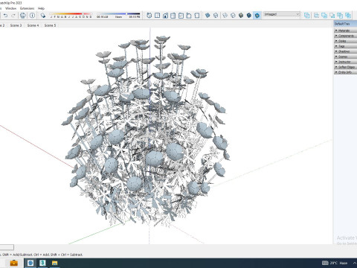Open the Untagged tag dropdown
The height and width of the screenshot is (268, 357).
[282, 14]
